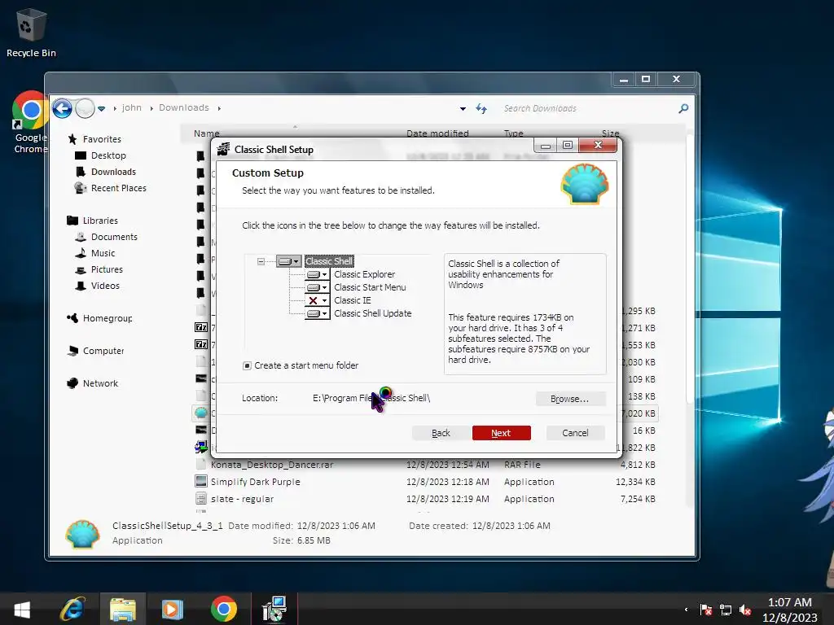Click the Explorer back arrow button
The height and width of the screenshot is (625, 834).
coord(62,108)
